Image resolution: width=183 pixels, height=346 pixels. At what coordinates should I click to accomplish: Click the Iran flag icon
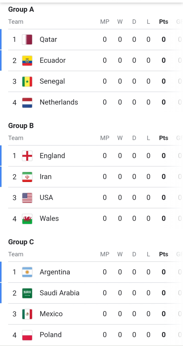pos(27,177)
